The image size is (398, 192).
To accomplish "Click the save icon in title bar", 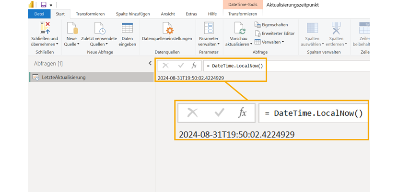I will [43, 5].
